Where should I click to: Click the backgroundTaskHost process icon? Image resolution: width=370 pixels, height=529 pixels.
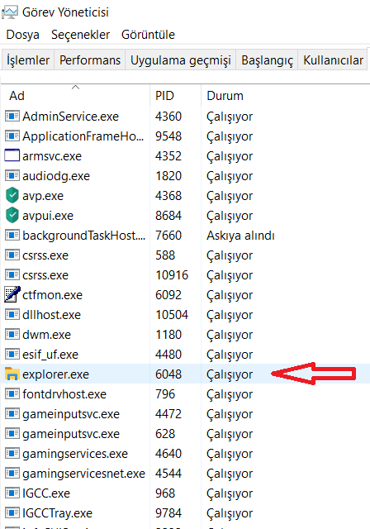[12, 235]
